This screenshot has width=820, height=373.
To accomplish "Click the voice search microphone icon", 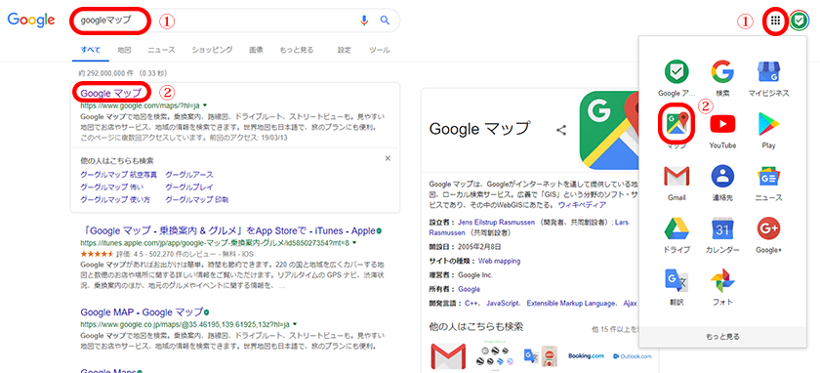I will click(364, 21).
